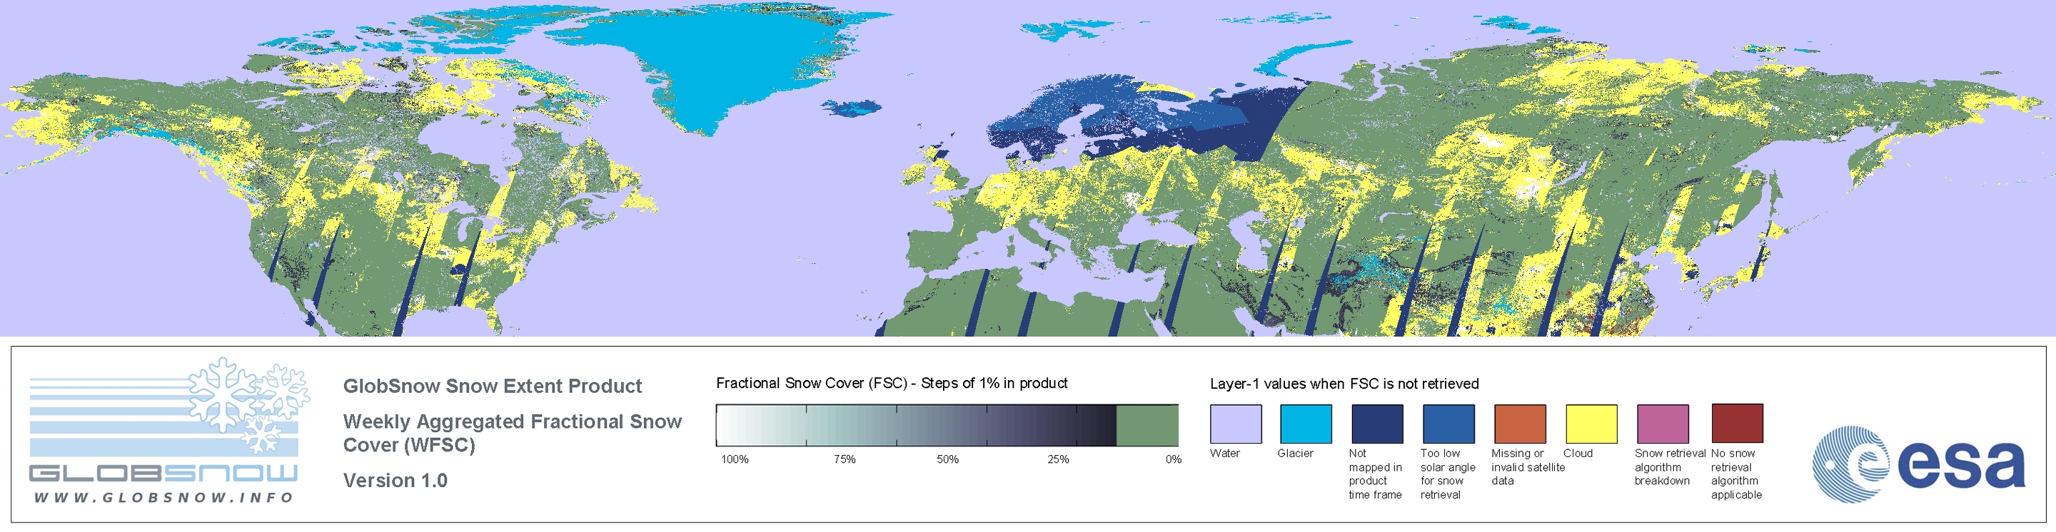Click the '50%' colorbar label
Image resolution: width=2056 pixels, height=532 pixels.
click(947, 459)
